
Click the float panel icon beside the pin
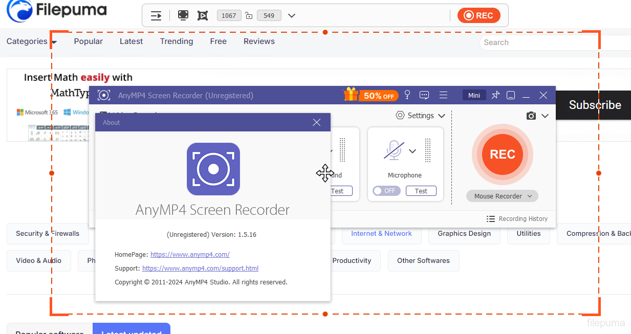511,95
